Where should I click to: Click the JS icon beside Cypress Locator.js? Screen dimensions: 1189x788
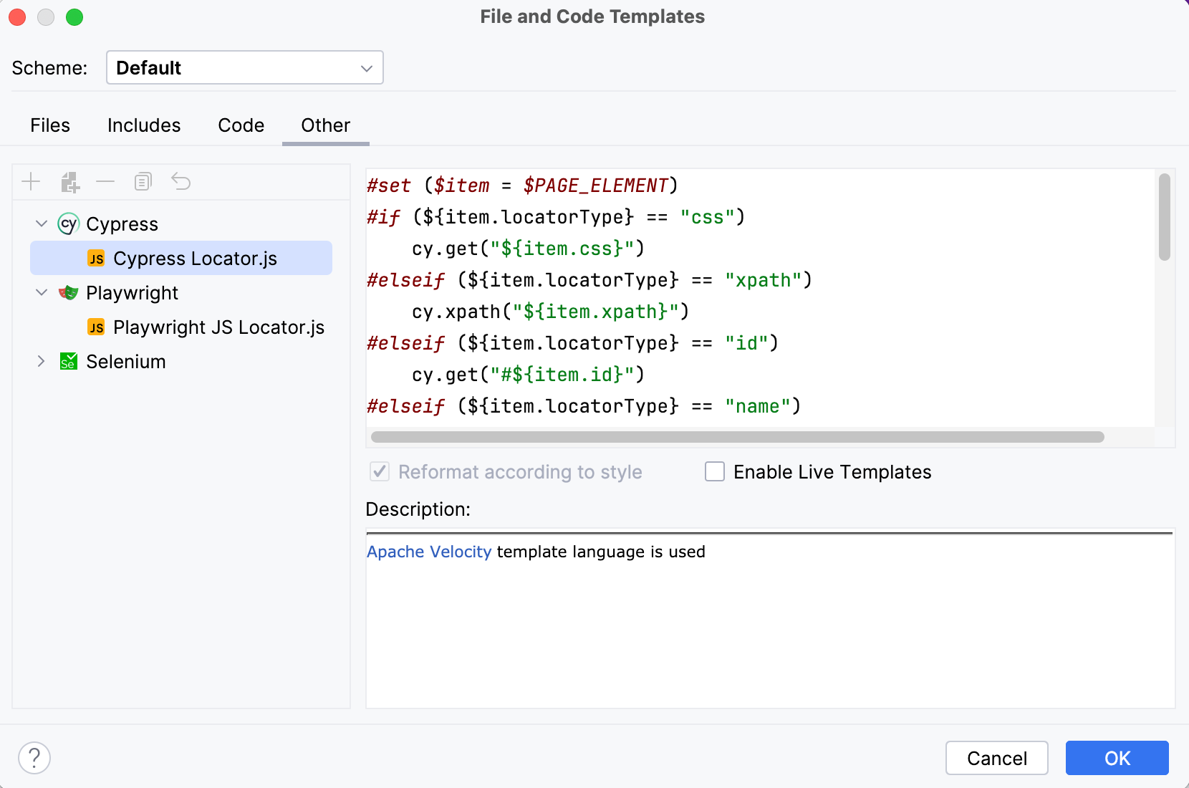[96, 259]
